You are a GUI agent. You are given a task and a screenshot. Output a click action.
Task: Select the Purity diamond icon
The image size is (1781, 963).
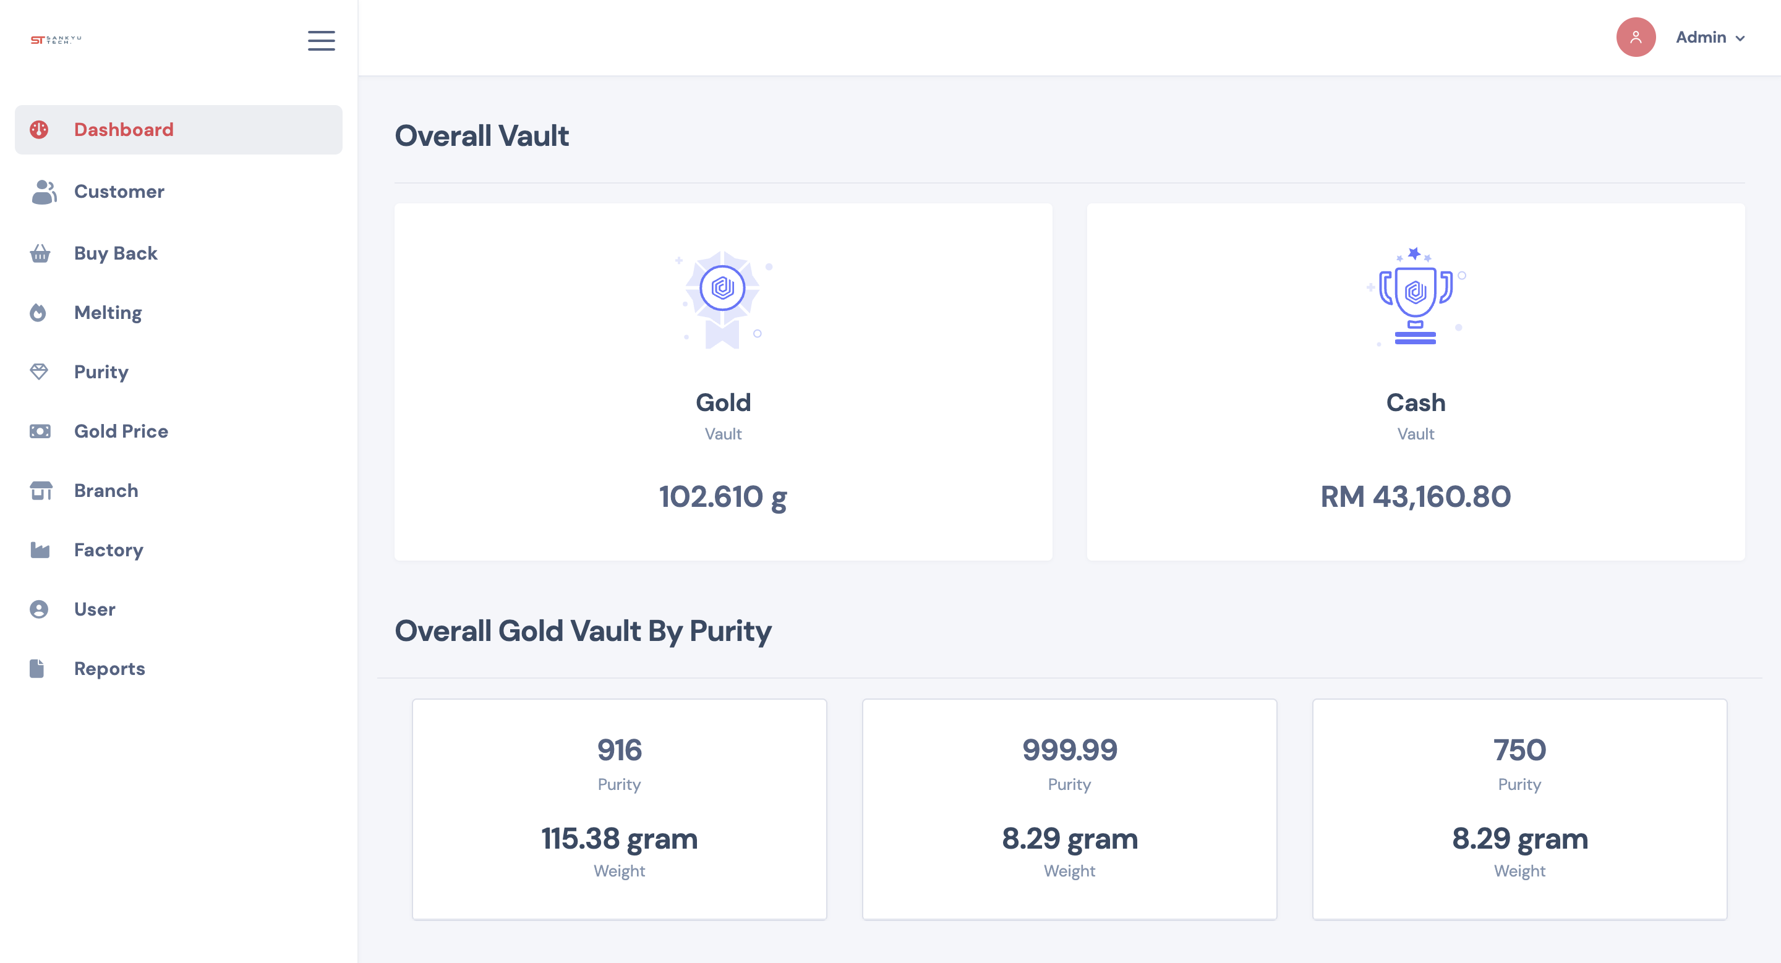40,371
